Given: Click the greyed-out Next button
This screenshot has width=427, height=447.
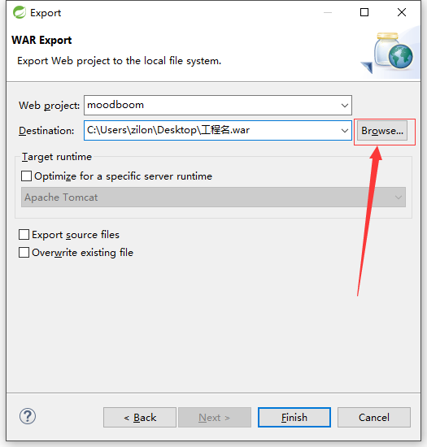Looking at the screenshot, I should (215, 418).
